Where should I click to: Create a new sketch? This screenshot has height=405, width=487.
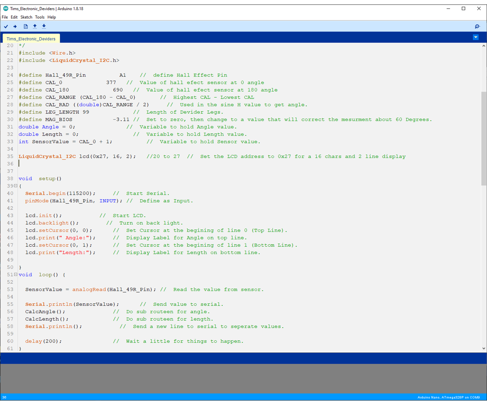coord(25,26)
